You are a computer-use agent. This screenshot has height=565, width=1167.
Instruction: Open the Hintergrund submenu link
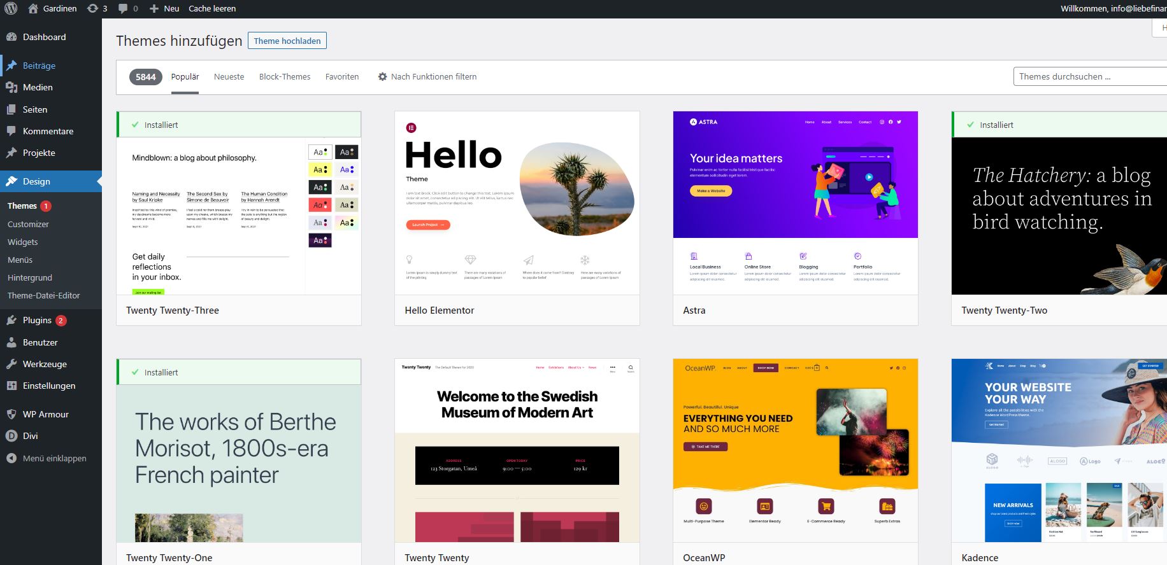[x=30, y=277]
